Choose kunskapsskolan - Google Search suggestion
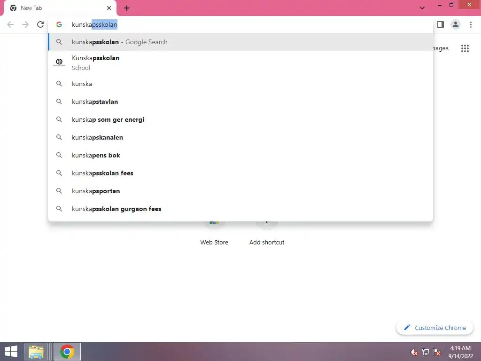Image resolution: width=481 pixels, height=361 pixels. [x=241, y=42]
